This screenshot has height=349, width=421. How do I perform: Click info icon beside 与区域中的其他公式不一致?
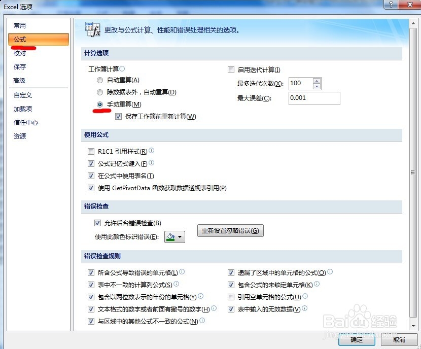202,320
